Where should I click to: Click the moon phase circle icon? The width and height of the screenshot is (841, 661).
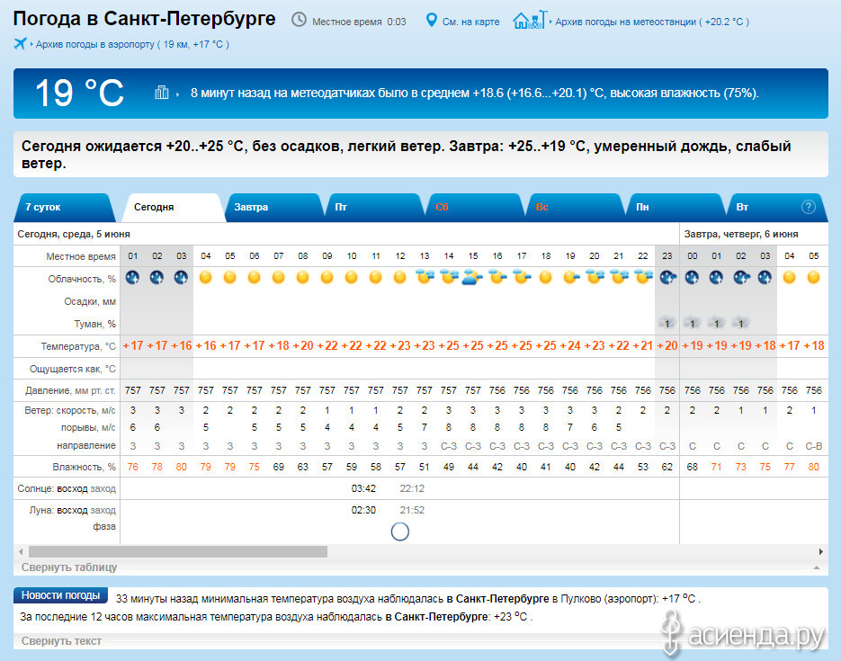tap(400, 531)
